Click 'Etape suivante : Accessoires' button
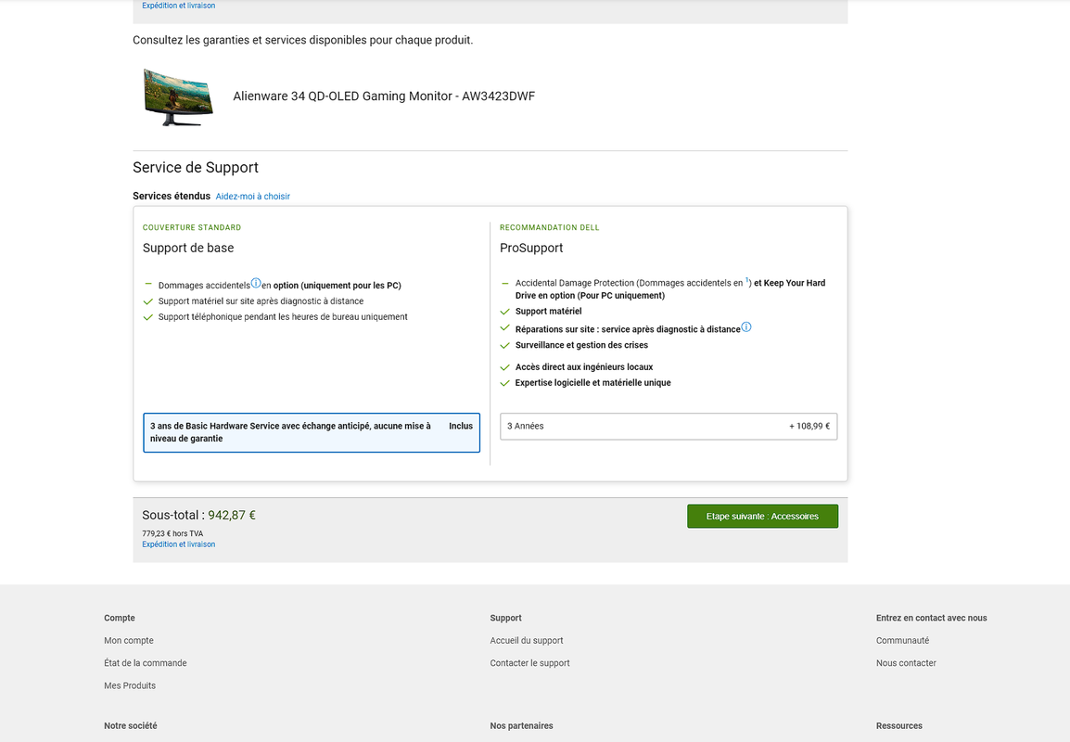1070x742 pixels. pyautogui.click(x=762, y=516)
